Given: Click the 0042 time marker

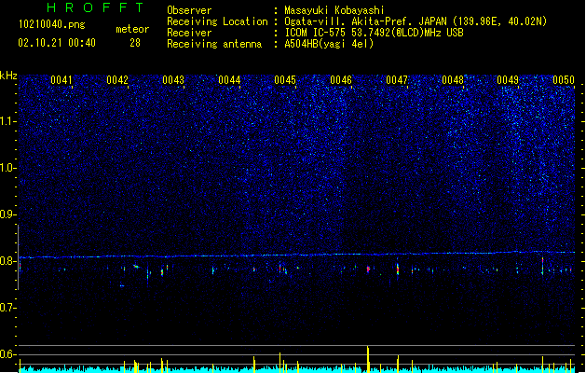Looking at the screenshot, I should pyautogui.click(x=117, y=80).
